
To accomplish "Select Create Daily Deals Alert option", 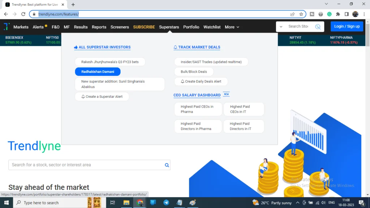I will coord(201,82).
